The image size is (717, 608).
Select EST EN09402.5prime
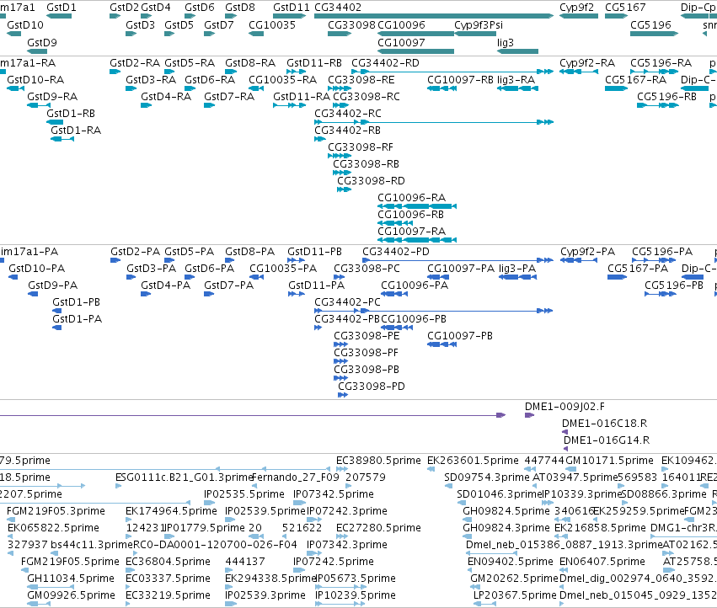click(510, 562)
